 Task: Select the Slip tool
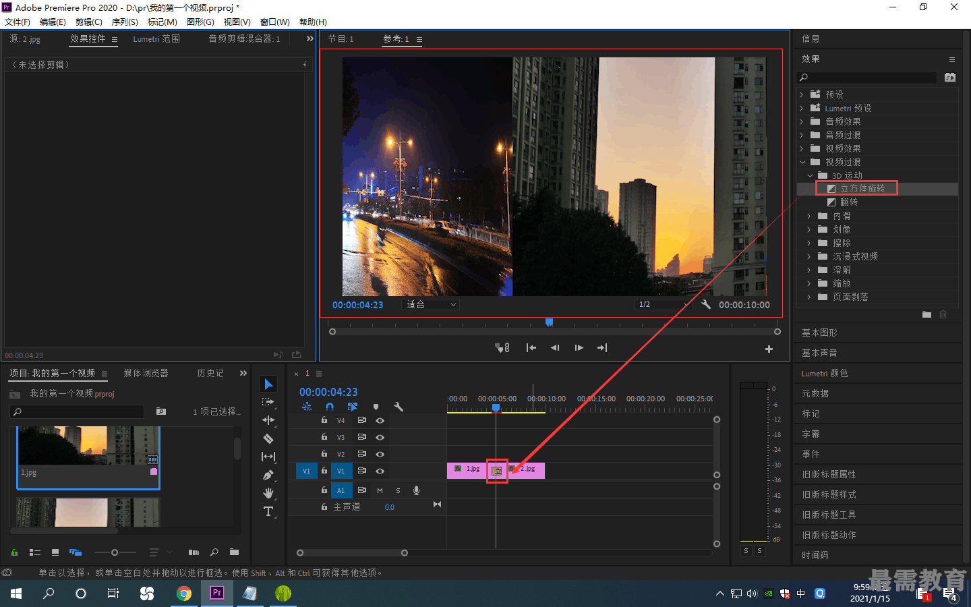tap(268, 457)
